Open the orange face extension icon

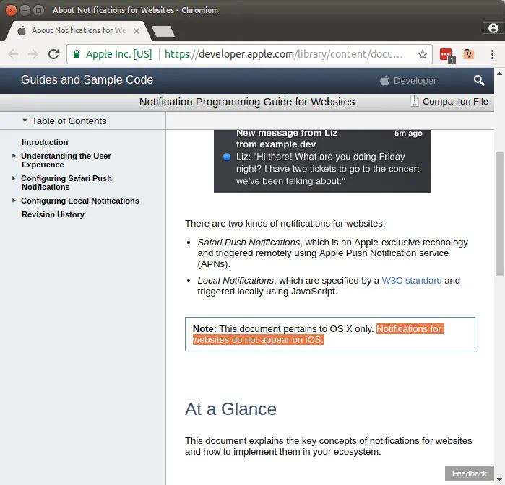pyautogui.click(x=469, y=54)
